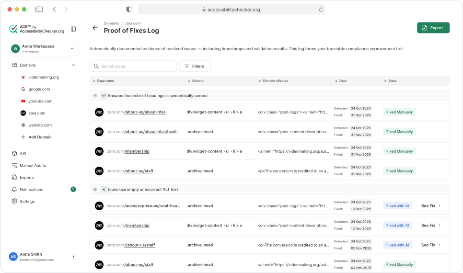Open videomaking.org domain
Image resolution: width=463 pixels, height=273 pixels.
pyautogui.click(x=44, y=77)
